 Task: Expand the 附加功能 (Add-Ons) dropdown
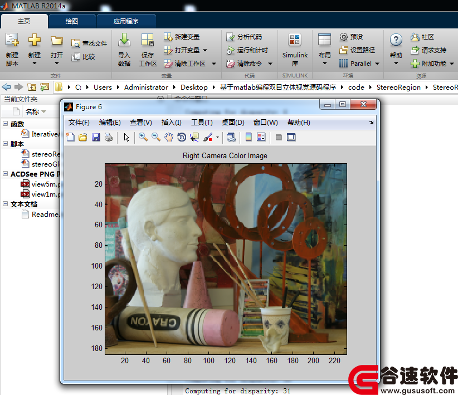452,64
